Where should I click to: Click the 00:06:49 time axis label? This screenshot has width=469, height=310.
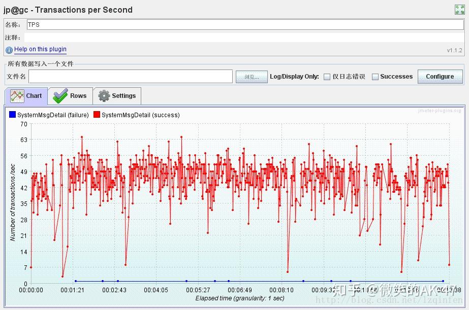pos(240,290)
